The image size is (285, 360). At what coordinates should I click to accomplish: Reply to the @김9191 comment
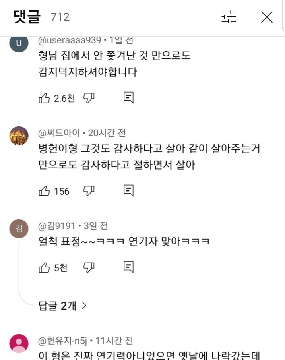click(128, 268)
